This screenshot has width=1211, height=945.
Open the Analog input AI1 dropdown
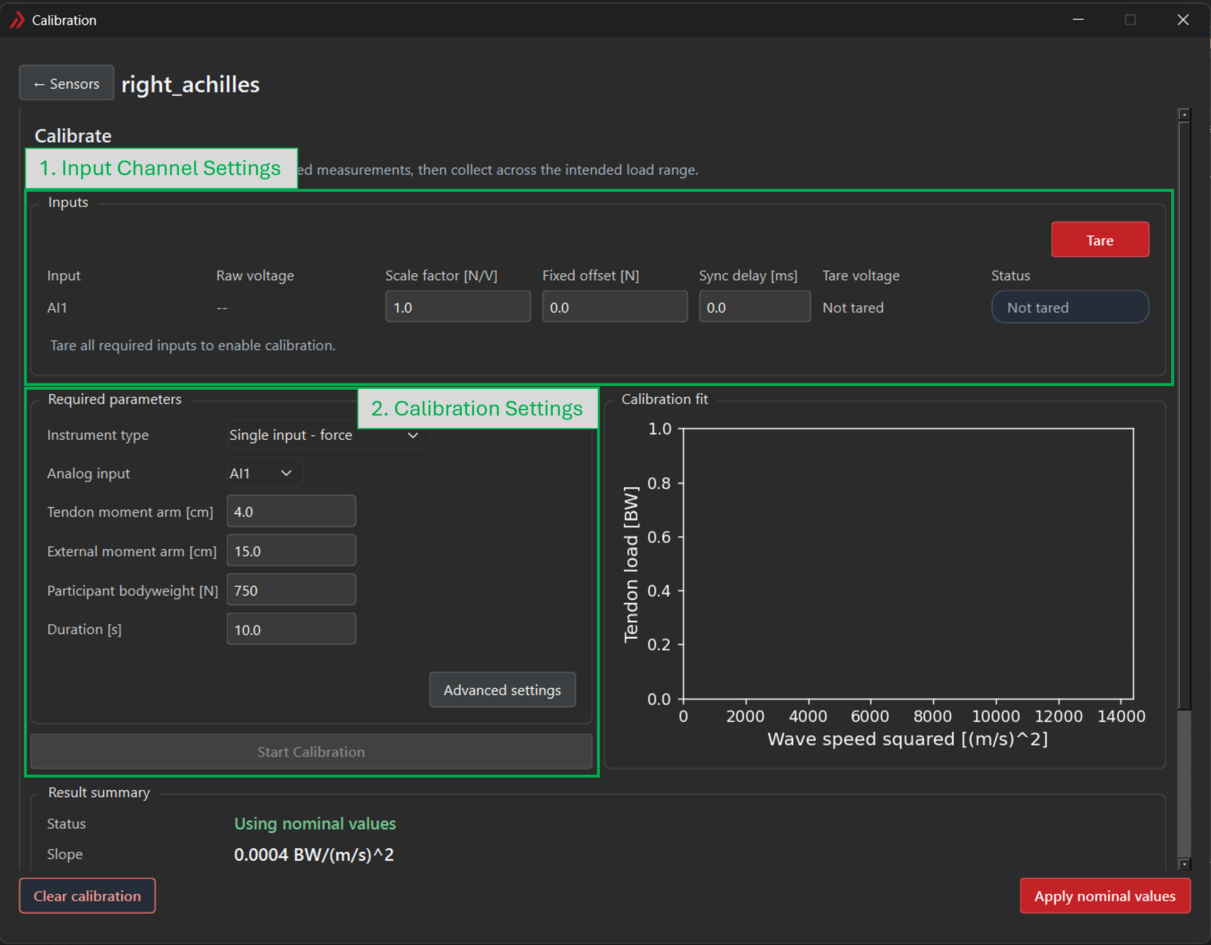pyautogui.click(x=265, y=473)
